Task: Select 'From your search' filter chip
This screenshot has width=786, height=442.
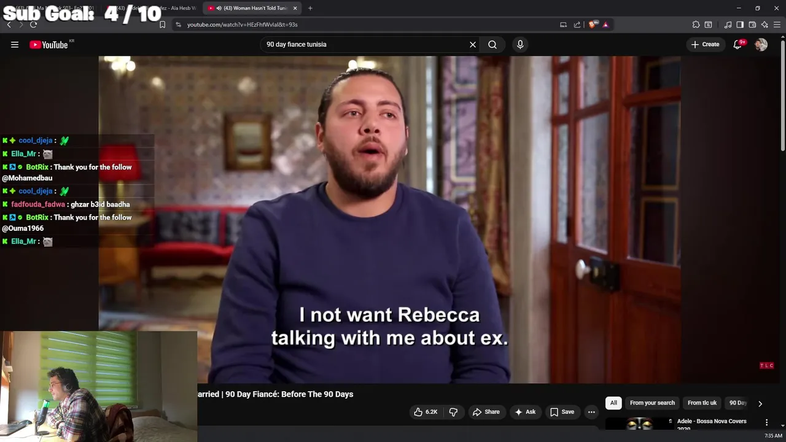Action: click(x=652, y=403)
